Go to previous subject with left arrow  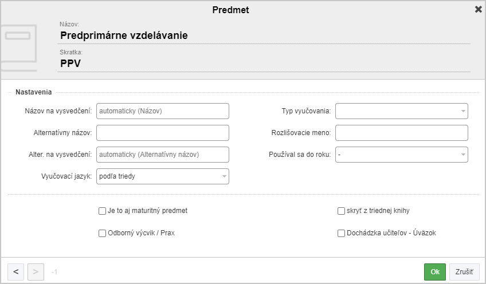pyautogui.click(x=16, y=272)
